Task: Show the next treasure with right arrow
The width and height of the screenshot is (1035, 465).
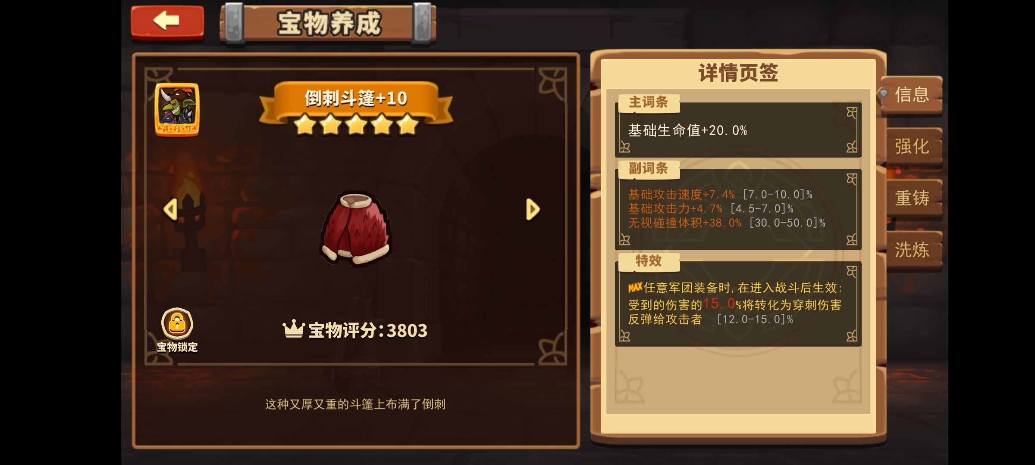Action: click(x=533, y=210)
